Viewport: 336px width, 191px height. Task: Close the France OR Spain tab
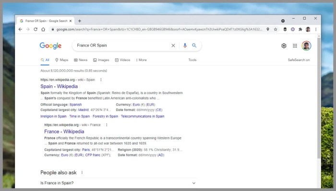point(71,21)
